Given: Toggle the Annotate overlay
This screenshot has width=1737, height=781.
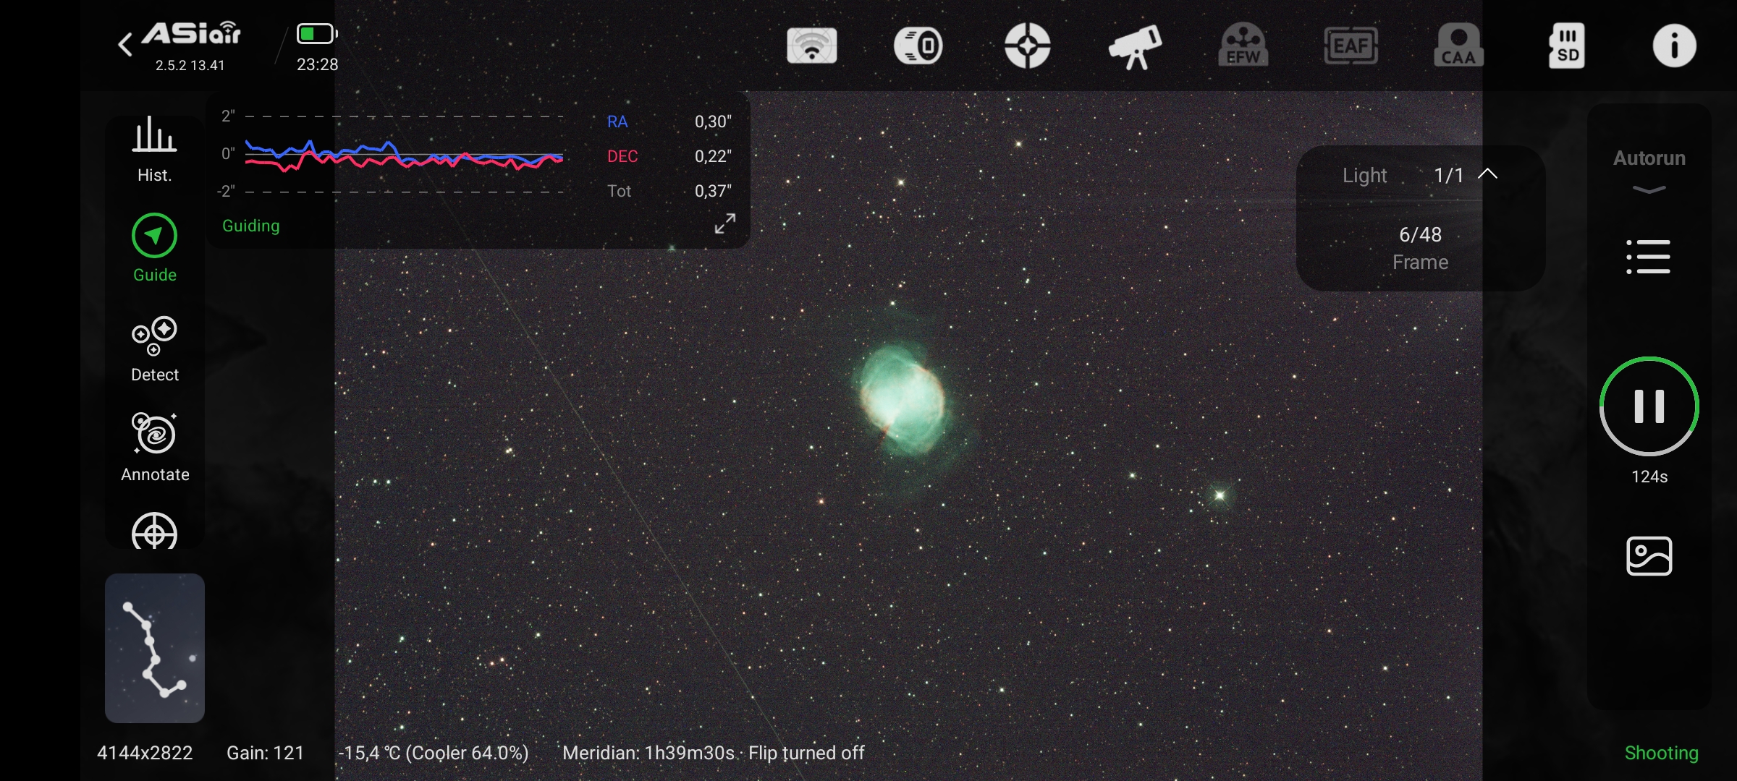Looking at the screenshot, I should 155,448.
